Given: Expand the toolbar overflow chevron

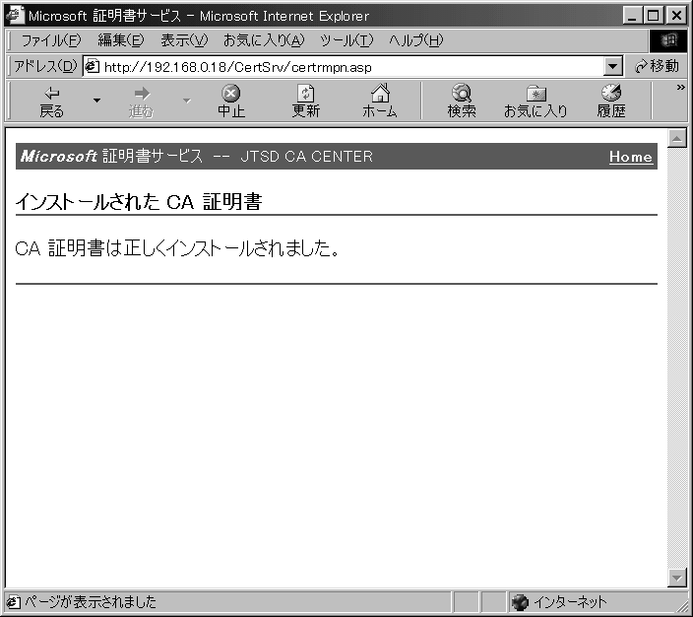Looking at the screenshot, I should click(x=680, y=88).
